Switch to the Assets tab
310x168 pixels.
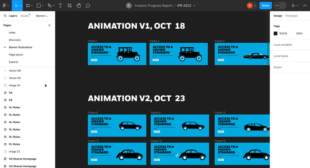(25, 16)
